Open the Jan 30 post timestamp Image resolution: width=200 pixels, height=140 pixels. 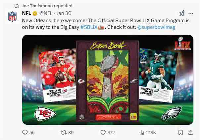tap(64, 13)
